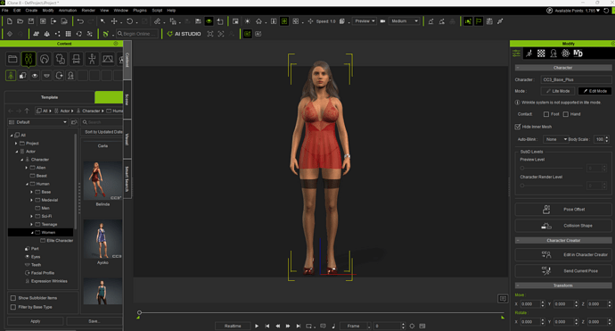Open the Animation menu
This screenshot has width=615, height=331.
tap(68, 10)
